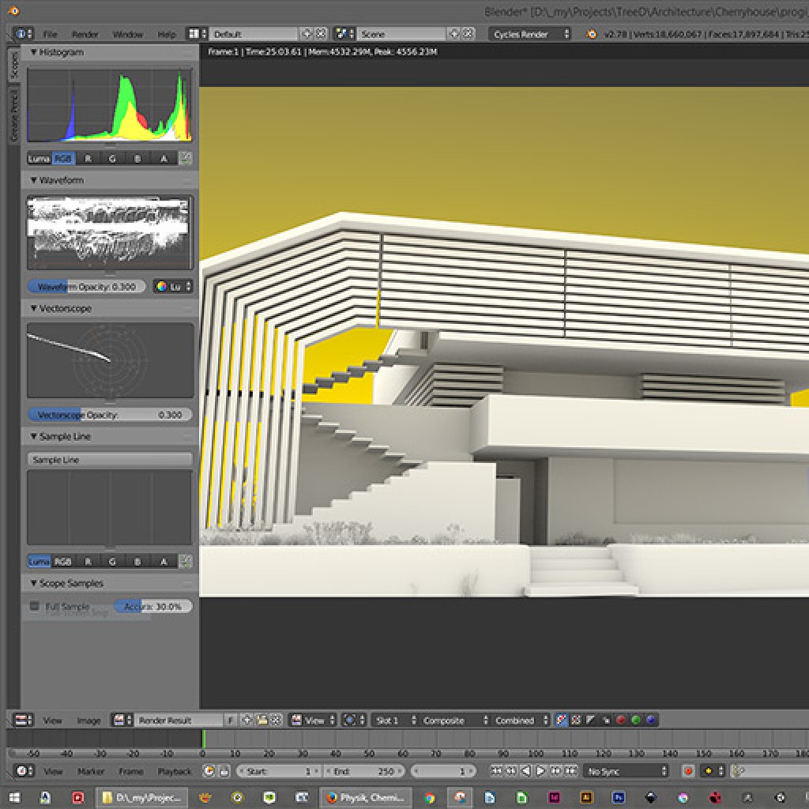Click play animation in timeline

coord(541,771)
